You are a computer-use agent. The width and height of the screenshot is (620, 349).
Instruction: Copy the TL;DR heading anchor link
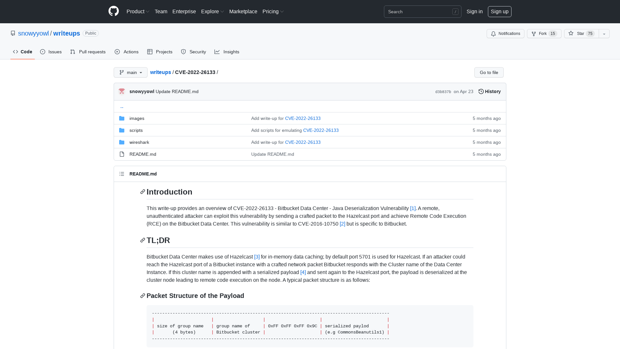(143, 240)
